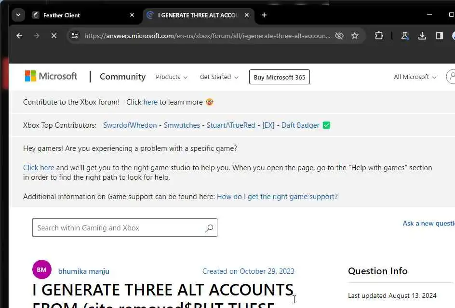Open bhumika manju's profile
This screenshot has width=455, height=308.
(x=83, y=271)
